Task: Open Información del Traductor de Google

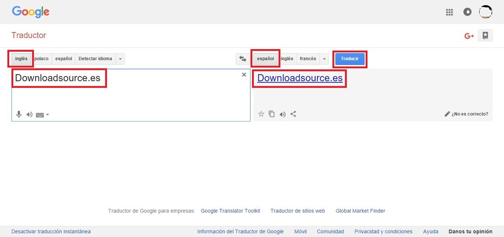Action: click(241, 231)
